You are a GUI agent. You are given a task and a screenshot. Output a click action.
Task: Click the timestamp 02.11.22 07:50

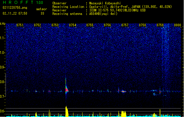point(15,13)
